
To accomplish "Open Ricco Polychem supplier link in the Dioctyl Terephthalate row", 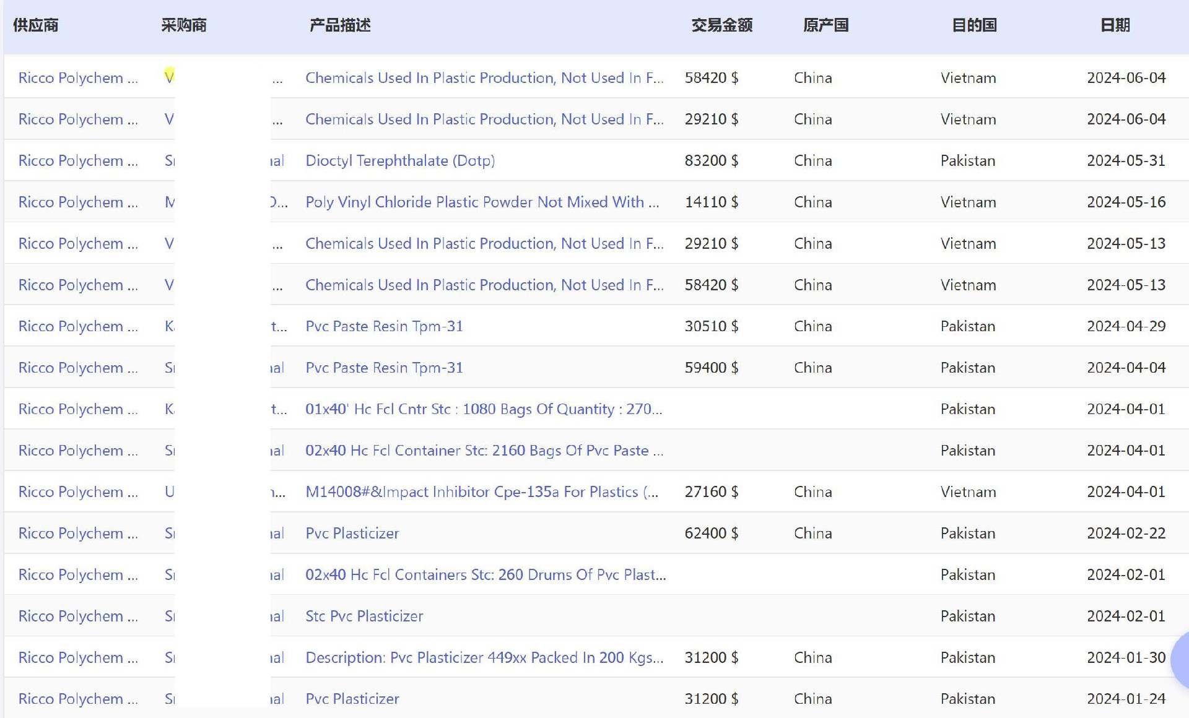I will click(x=78, y=161).
